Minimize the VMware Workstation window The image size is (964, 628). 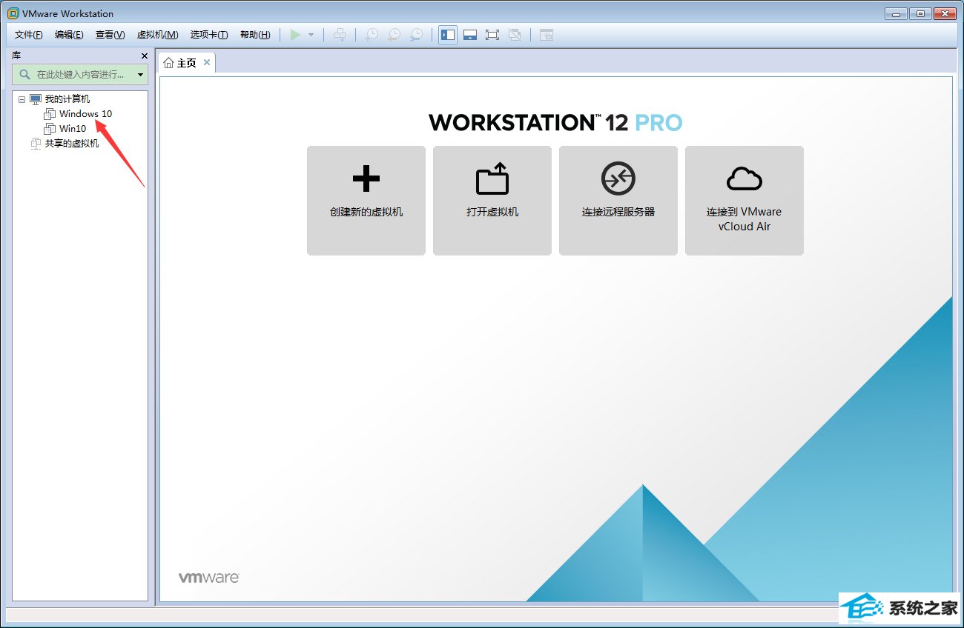(897, 13)
